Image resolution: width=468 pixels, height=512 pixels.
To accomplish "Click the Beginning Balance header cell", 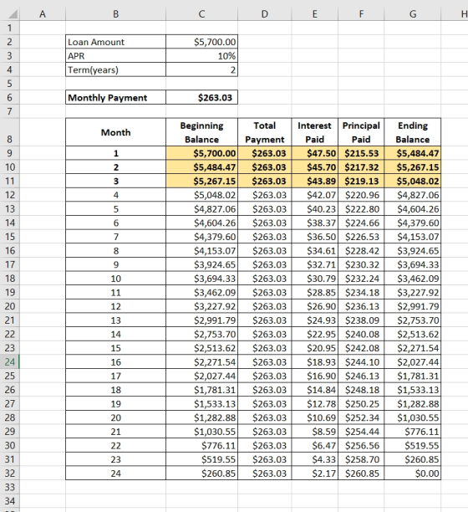I will coord(201,132).
